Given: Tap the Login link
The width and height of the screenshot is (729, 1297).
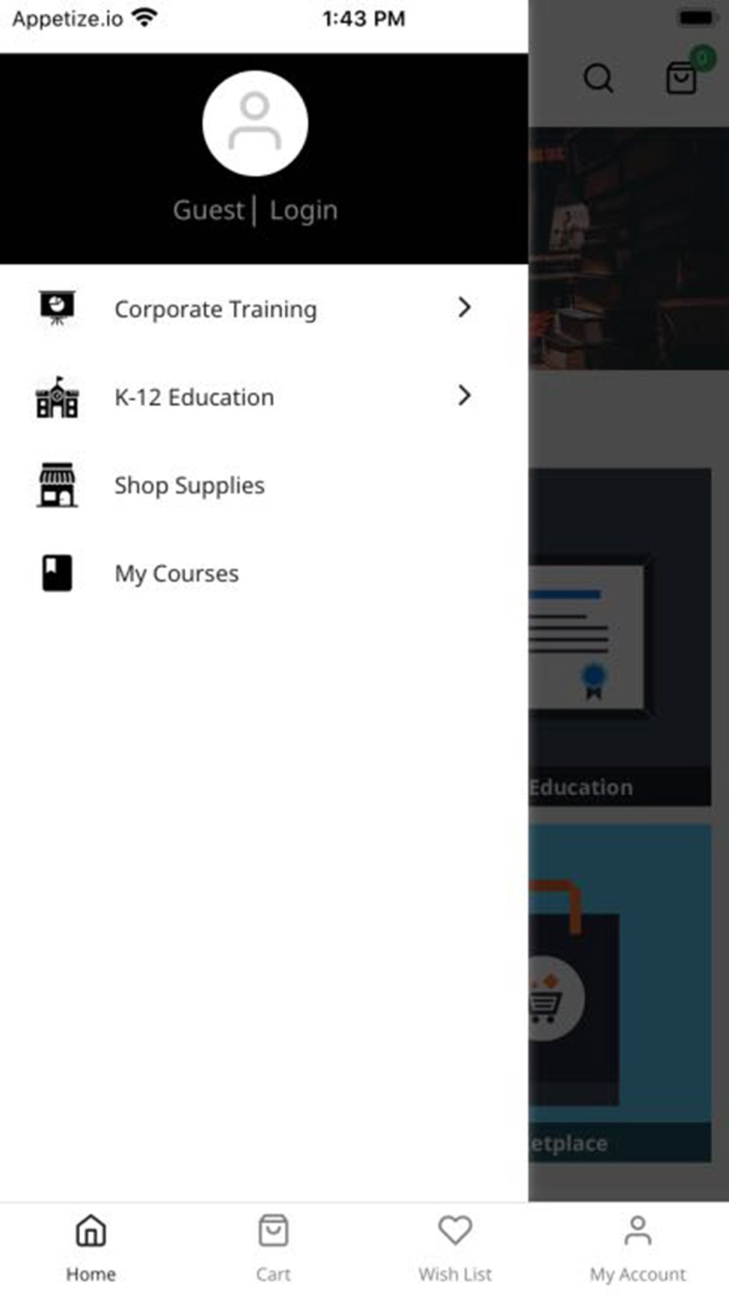Looking at the screenshot, I should tap(303, 210).
